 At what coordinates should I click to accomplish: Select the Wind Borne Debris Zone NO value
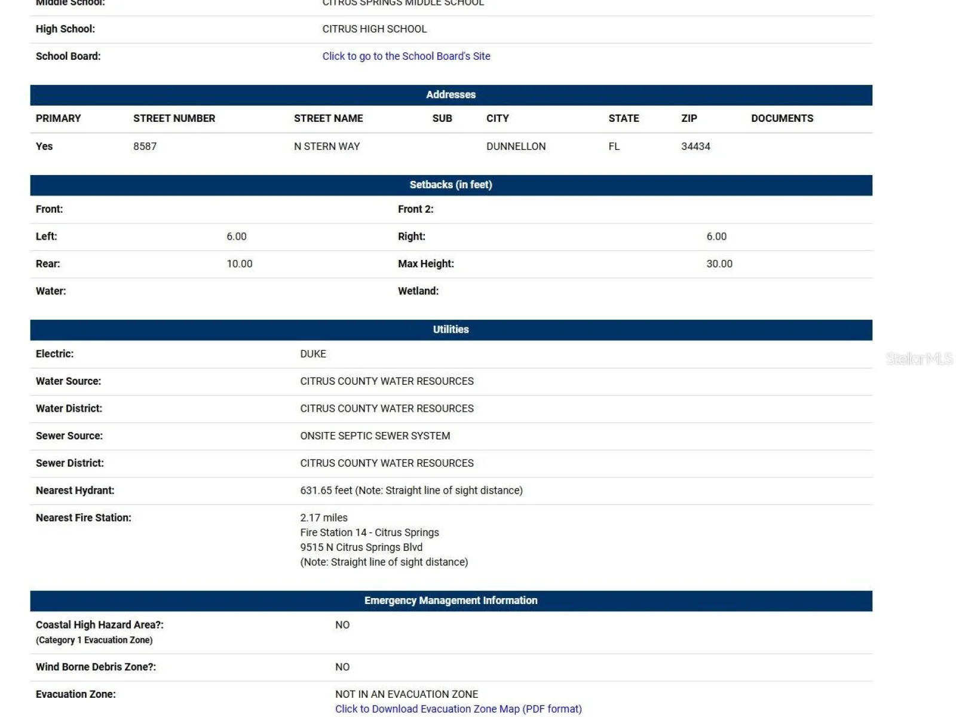[x=342, y=667]
